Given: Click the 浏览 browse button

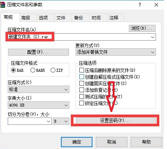Looking at the screenshot, I should pos(142,28).
